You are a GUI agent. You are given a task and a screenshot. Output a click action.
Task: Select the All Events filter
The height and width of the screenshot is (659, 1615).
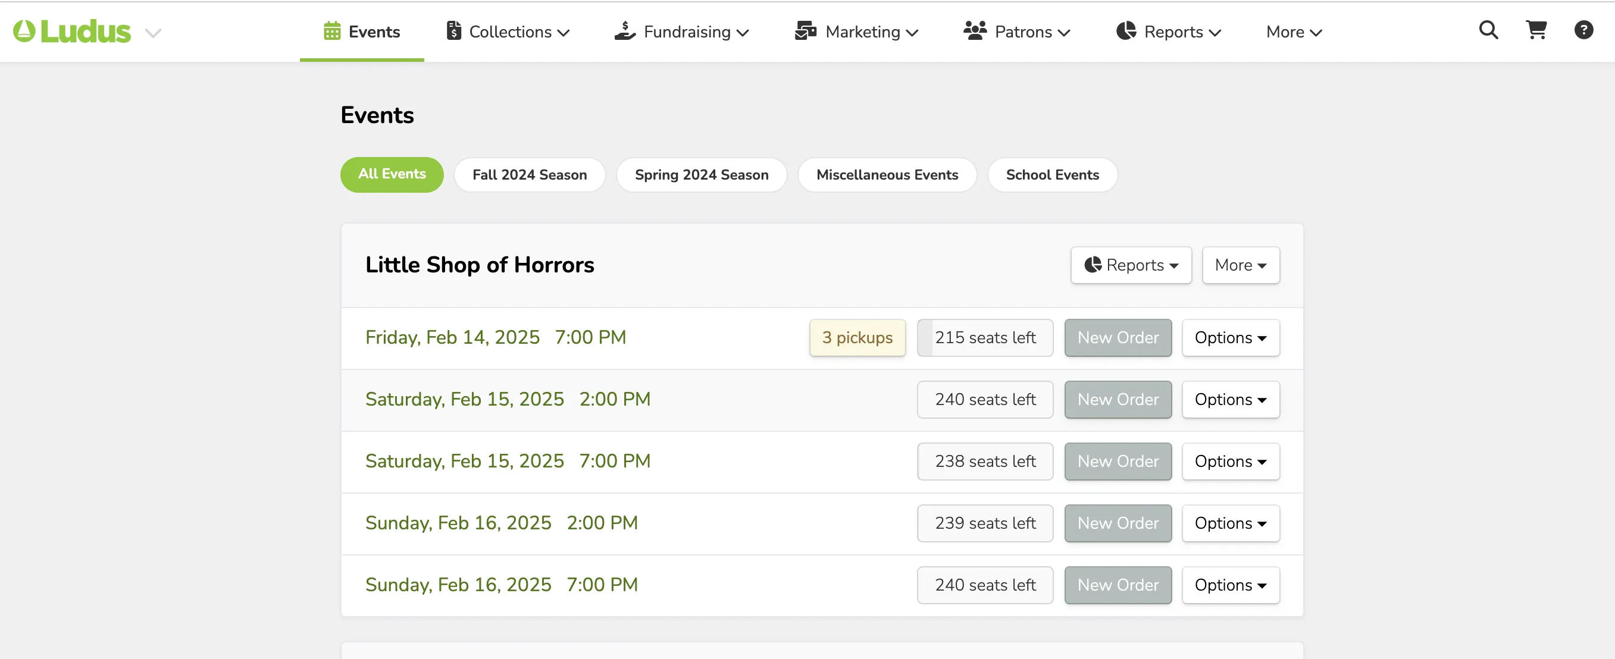coord(392,175)
